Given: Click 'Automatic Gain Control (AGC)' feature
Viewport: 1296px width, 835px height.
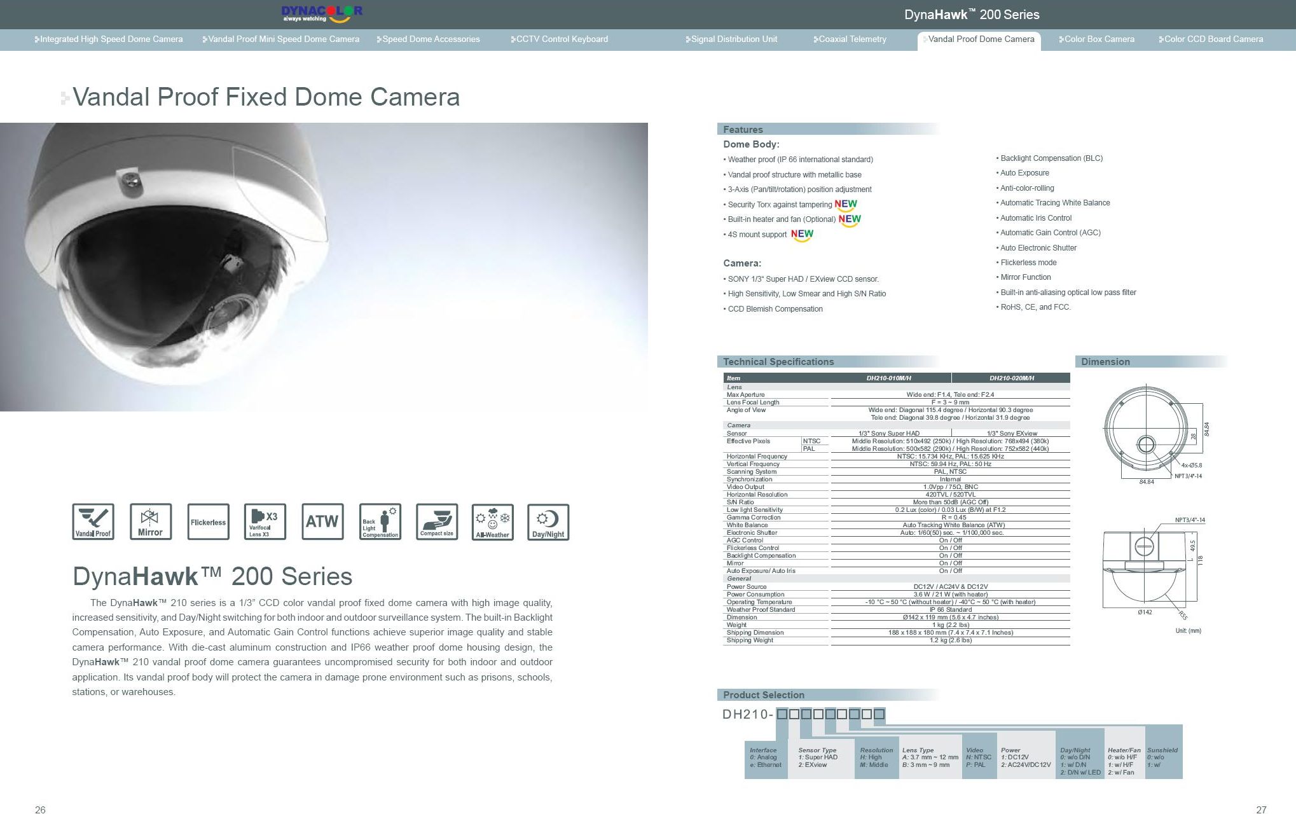Looking at the screenshot, I should click(x=1049, y=233).
